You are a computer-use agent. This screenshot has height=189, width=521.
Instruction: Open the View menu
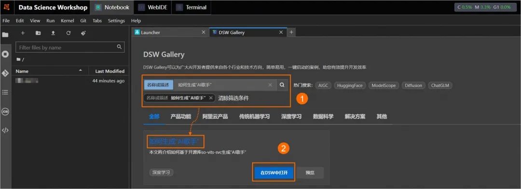pyautogui.click(x=35, y=21)
